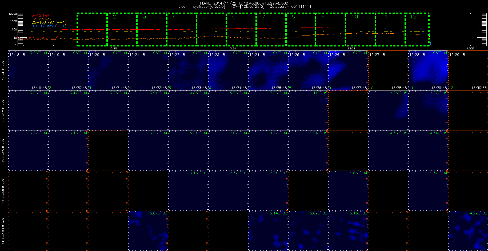The image size is (488, 251).
Task: Open the image panel labeled 5.15E+03
Action: click(348, 231)
